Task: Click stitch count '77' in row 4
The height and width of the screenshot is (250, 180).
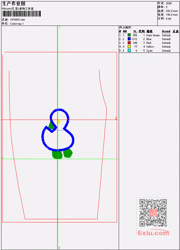Action: (x=136, y=46)
